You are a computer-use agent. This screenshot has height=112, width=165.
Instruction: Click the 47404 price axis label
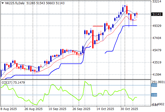coord(156,38)
